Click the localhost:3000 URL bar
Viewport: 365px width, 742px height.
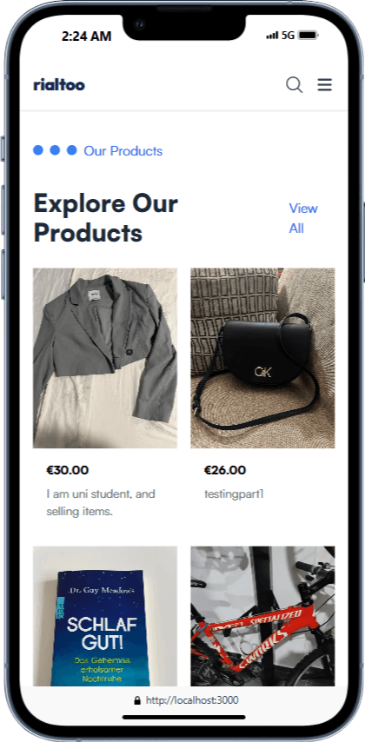pyautogui.click(x=186, y=700)
